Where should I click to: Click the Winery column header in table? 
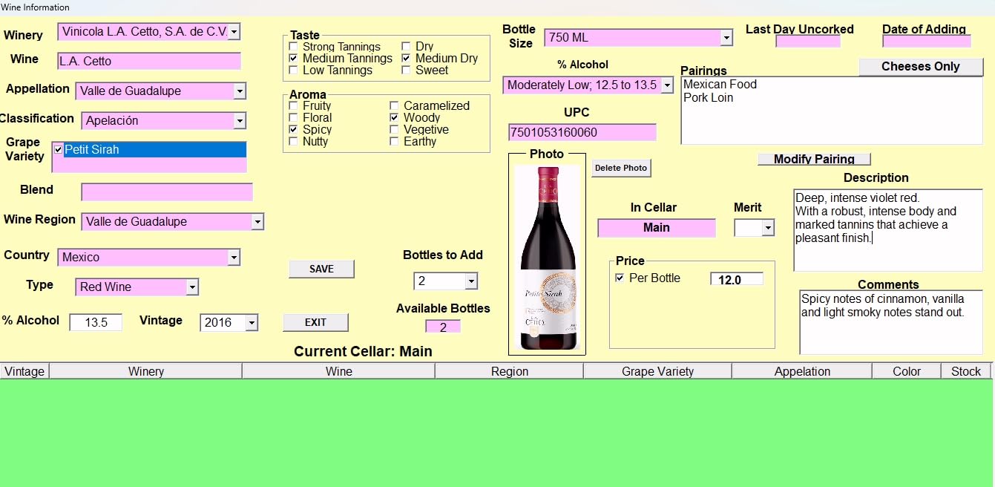(x=145, y=371)
